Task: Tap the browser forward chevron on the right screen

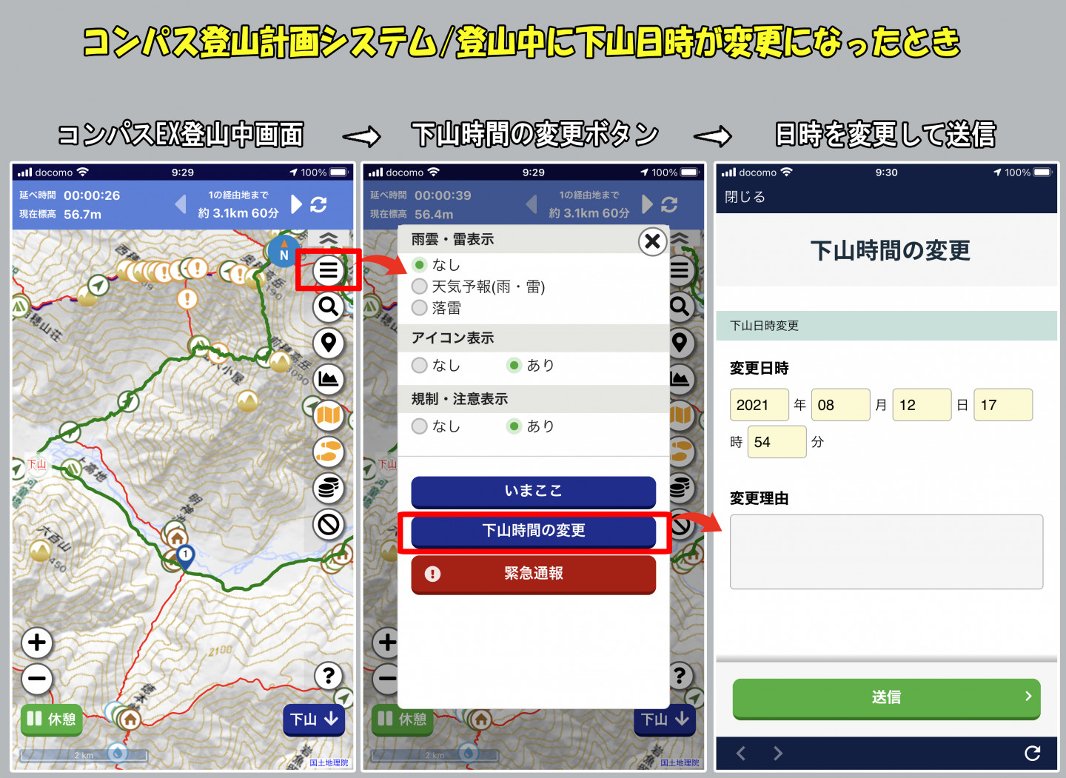Action: coord(777,754)
